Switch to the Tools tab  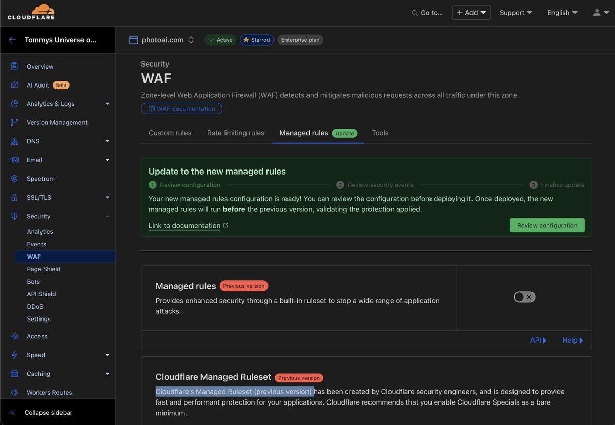coord(380,133)
